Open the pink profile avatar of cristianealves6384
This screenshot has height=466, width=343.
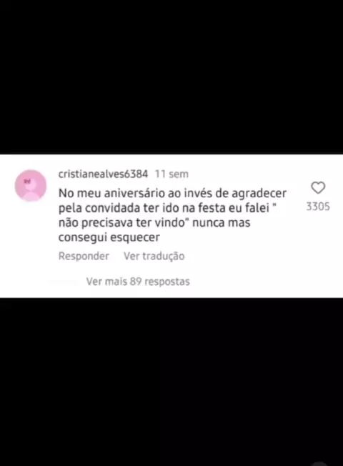pyautogui.click(x=31, y=185)
